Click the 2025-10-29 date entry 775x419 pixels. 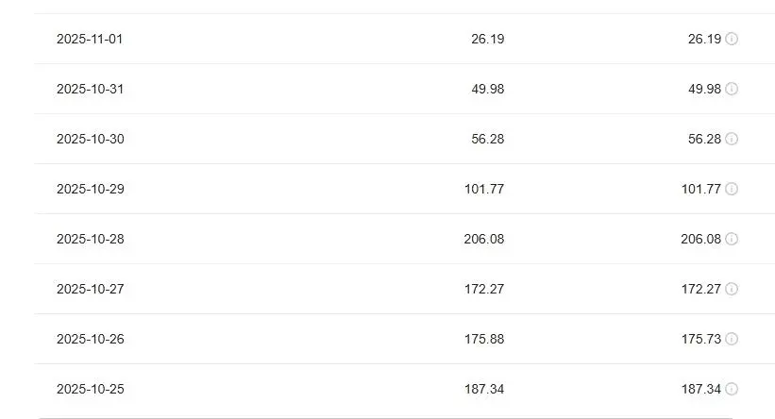pos(90,189)
